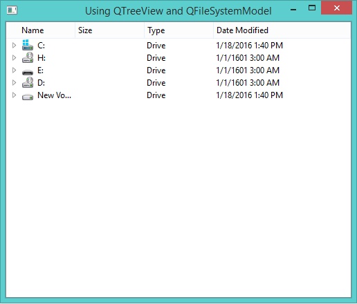Screen dimensions: 357x304
Task: Click the Drive type cell for E:
Action: pyautogui.click(x=156, y=70)
